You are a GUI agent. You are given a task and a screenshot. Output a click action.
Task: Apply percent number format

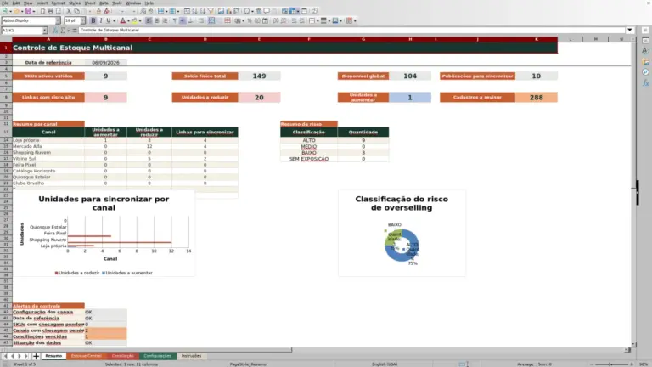click(x=250, y=20)
